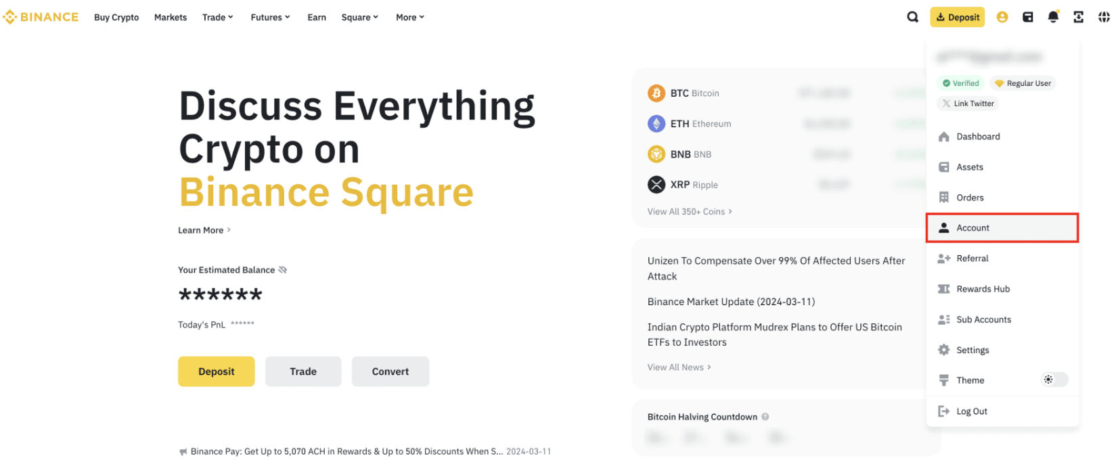The image size is (1118, 475).
Task: Expand the Trade dropdown menu
Action: [x=217, y=18]
